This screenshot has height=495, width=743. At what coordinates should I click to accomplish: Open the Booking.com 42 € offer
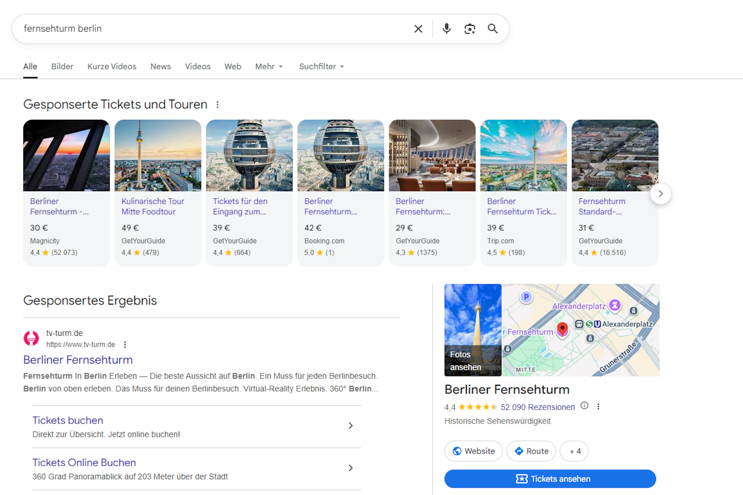click(x=341, y=193)
